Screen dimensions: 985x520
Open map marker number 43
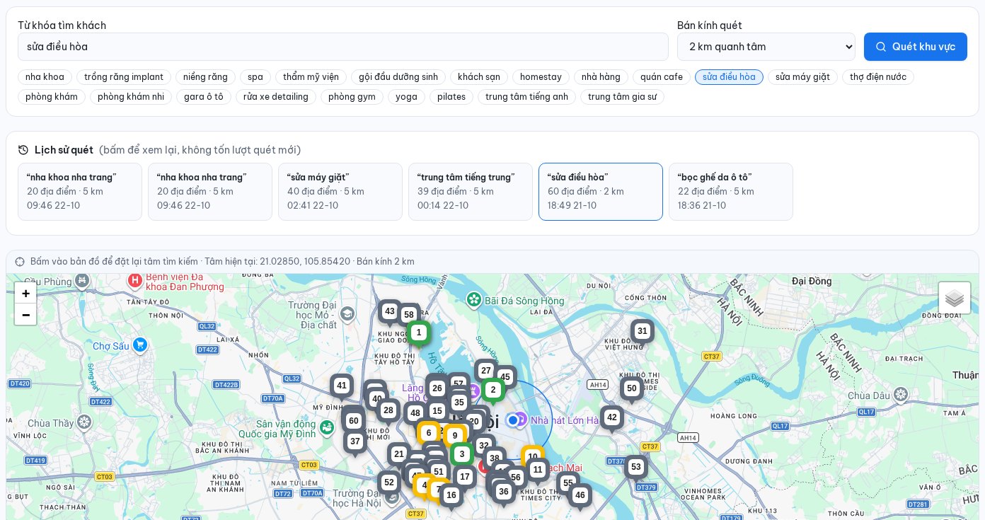(389, 311)
